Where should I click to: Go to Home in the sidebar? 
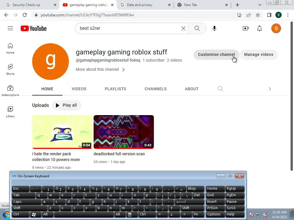coord(10,48)
